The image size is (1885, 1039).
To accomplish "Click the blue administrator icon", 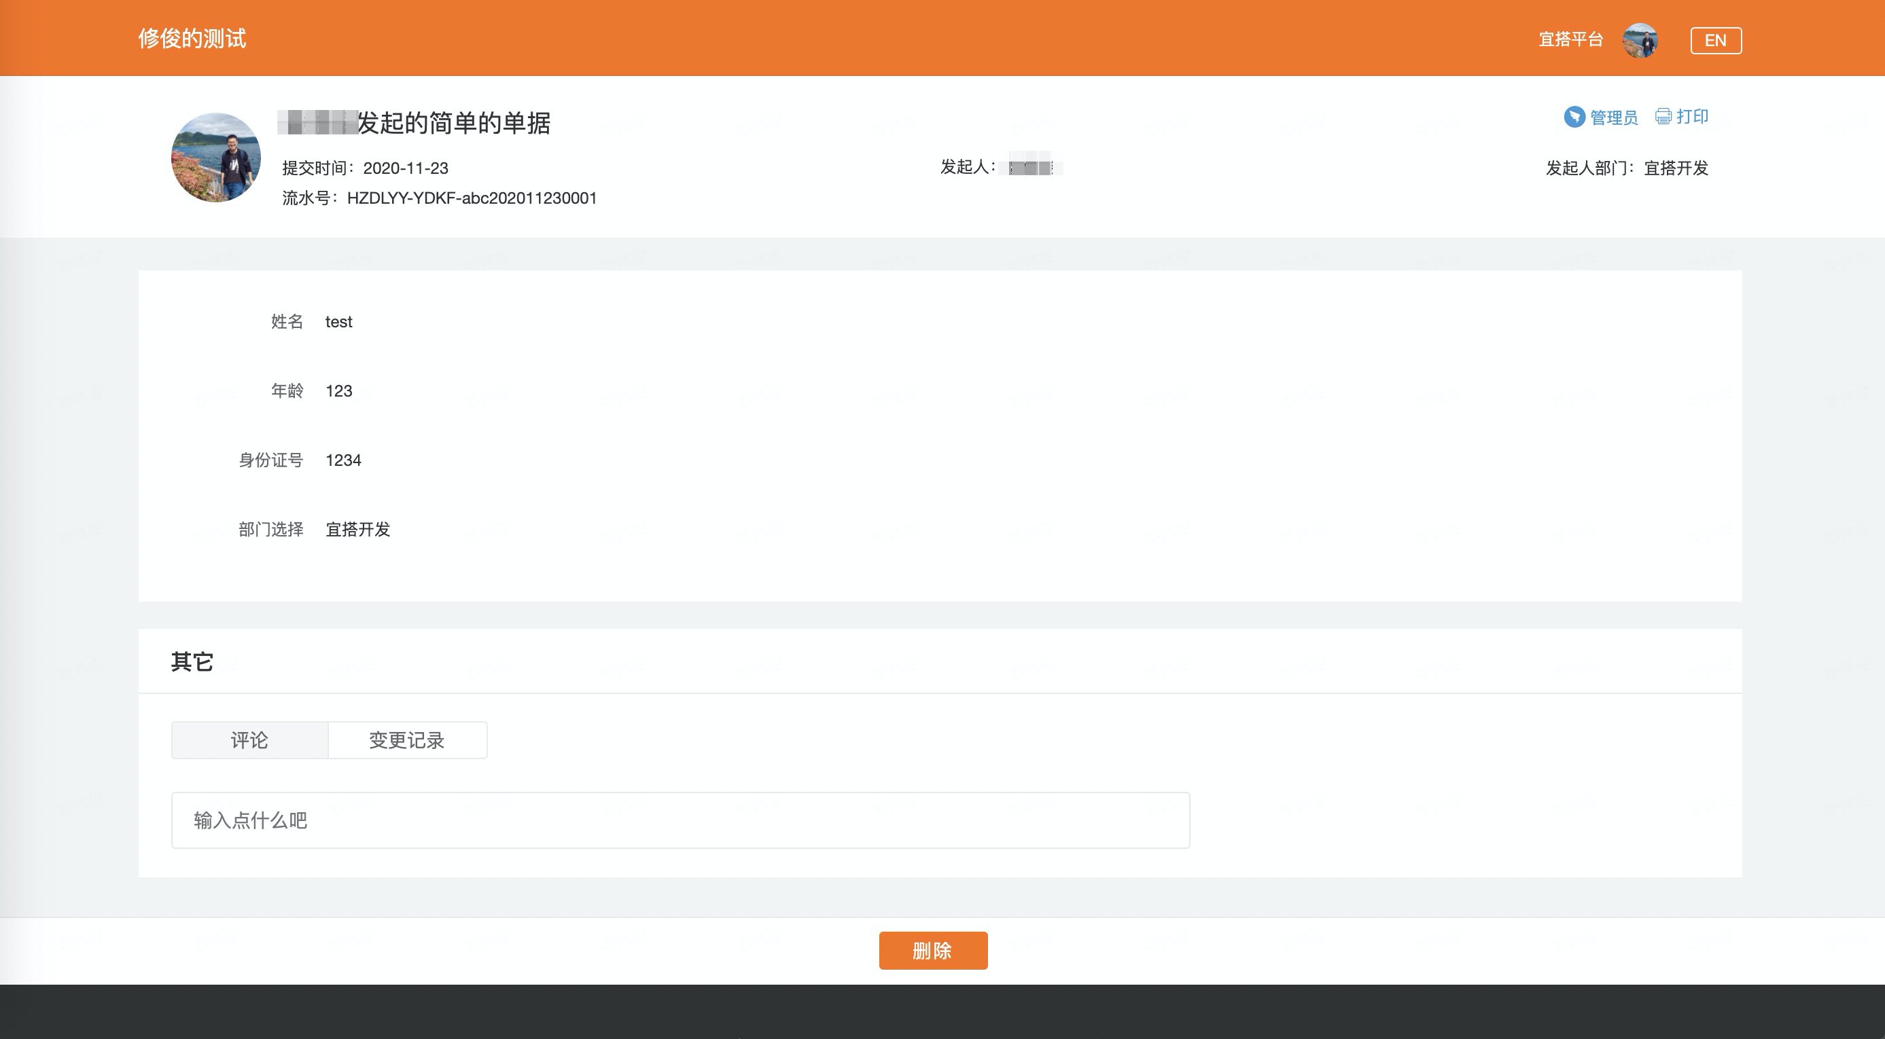I will tap(1574, 117).
